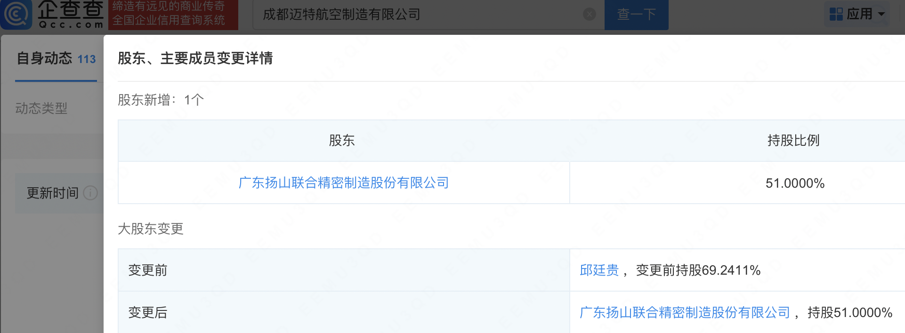Click the 113 count next to 自身动态
Viewport: 905px width, 333px height.
pyautogui.click(x=87, y=59)
